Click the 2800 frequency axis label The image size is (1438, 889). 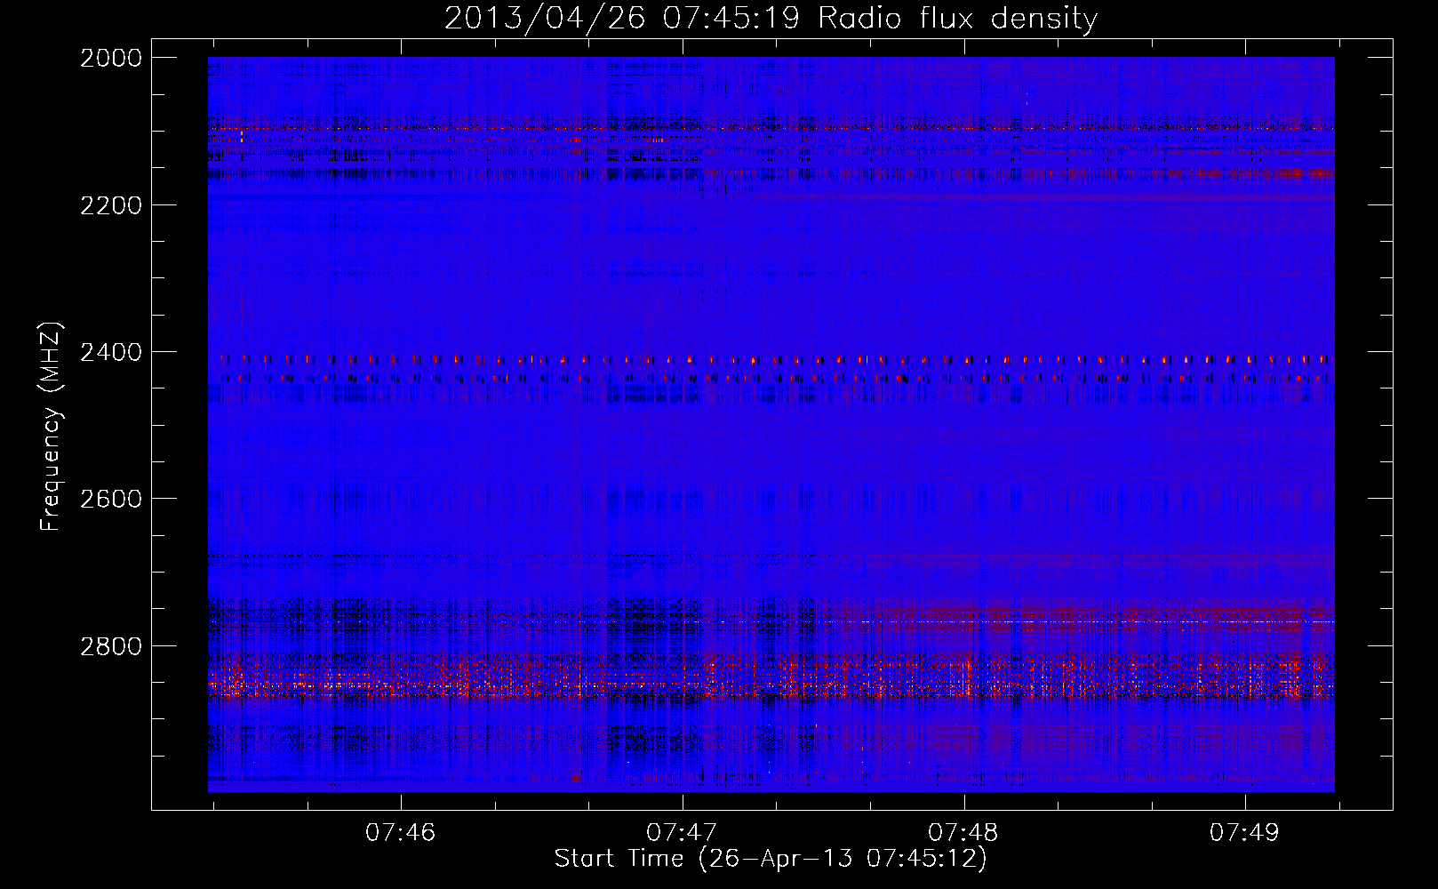pos(110,646)
